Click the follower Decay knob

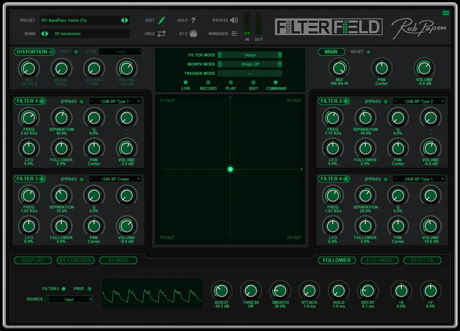368,291
